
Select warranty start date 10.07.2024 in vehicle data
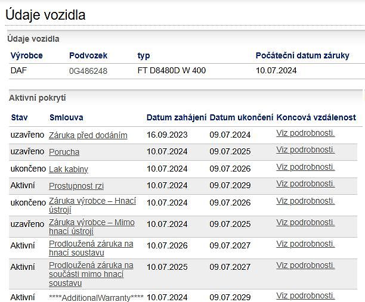pyautogui.click(x=276, y=70)
